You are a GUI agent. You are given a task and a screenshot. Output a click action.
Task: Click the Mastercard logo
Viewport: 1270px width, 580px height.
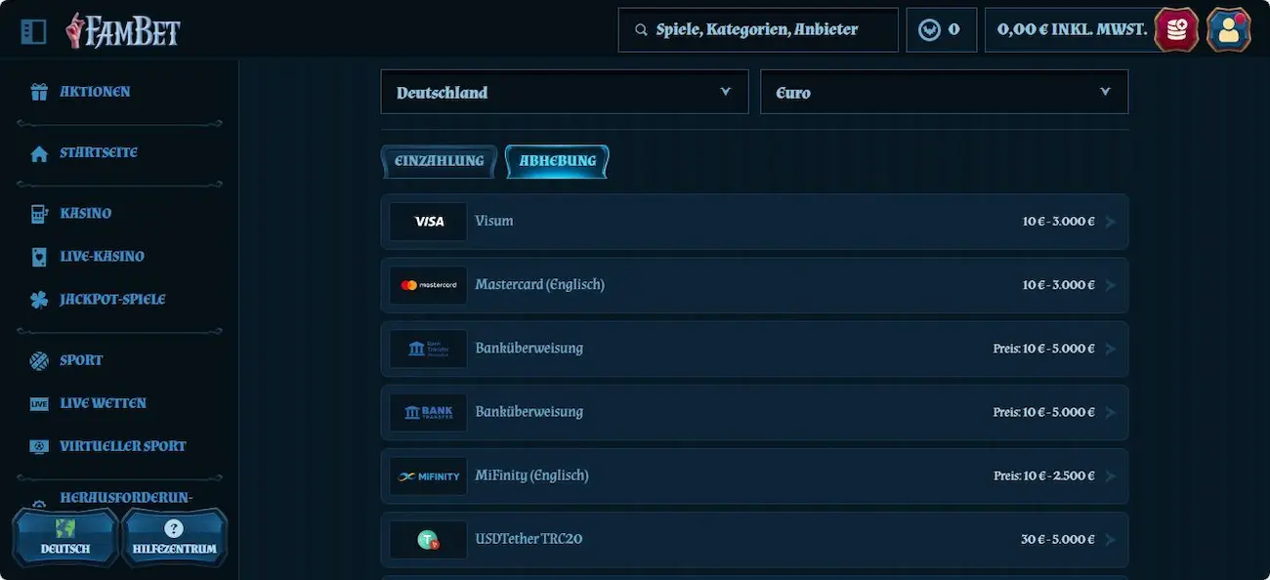click(428, 285)
